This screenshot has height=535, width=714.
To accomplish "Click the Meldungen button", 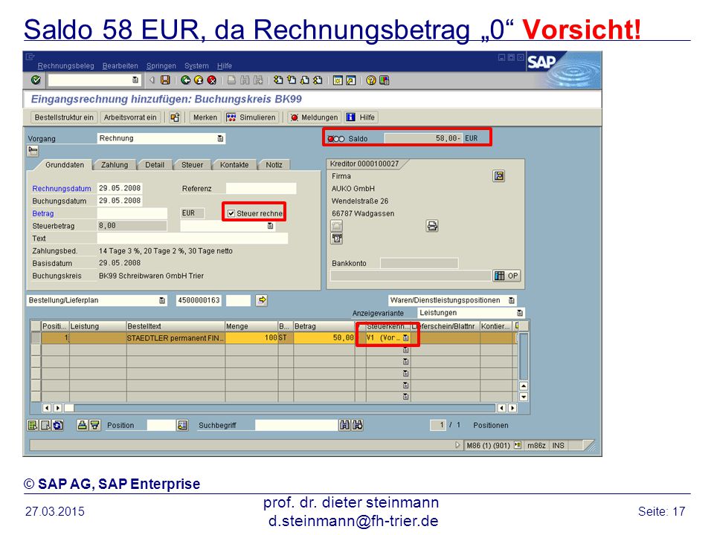I will coord(314,117).
